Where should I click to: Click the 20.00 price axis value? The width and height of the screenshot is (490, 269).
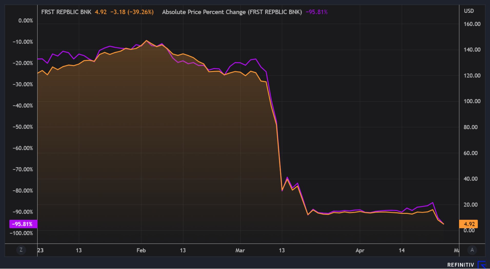[471, 205]
